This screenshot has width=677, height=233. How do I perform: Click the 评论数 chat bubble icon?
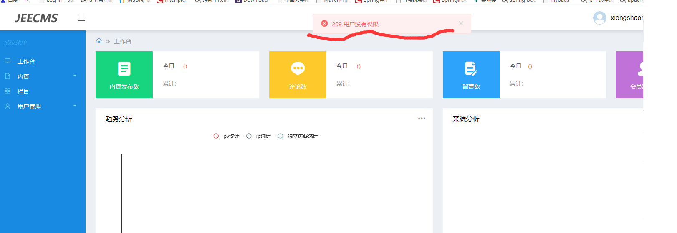click(x=298, y=68)
